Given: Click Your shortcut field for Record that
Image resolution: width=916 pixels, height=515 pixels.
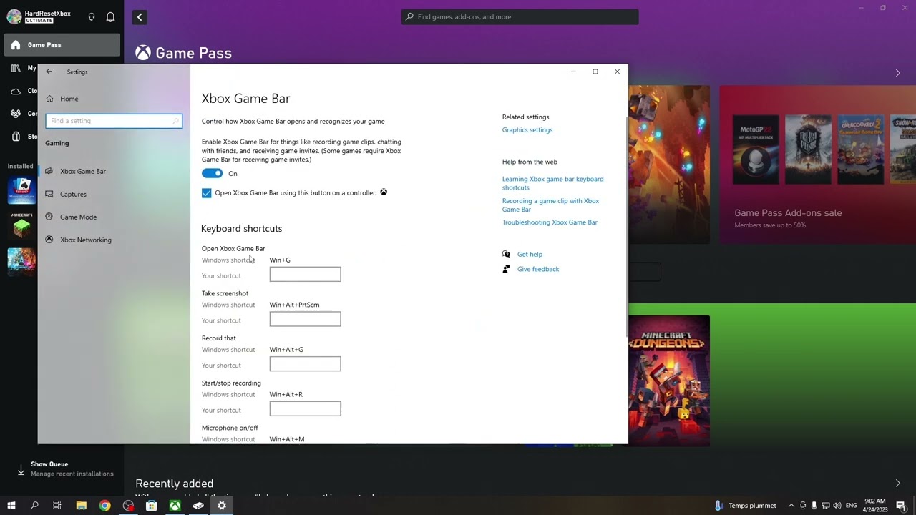Looking at the screenshot, I should pyautogui.click(x=305, y=364).
